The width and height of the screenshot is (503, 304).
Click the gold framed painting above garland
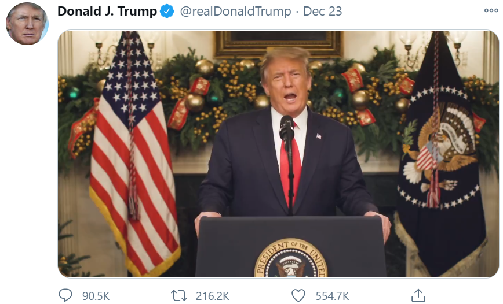278,44
